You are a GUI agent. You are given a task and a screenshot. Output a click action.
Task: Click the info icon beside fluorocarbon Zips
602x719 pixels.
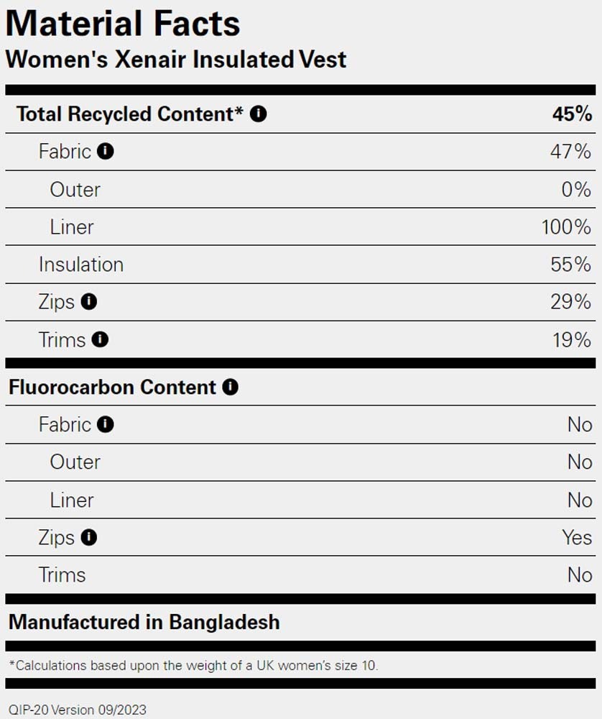pos(89,537)
